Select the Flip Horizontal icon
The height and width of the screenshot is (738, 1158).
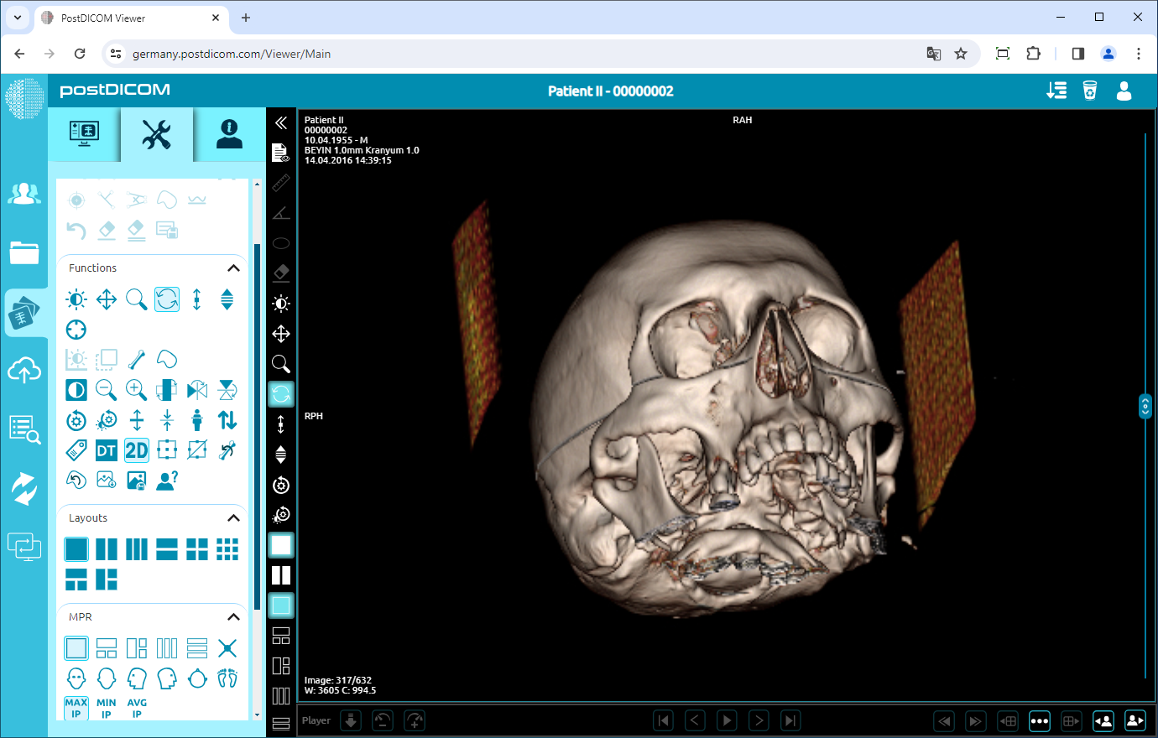[196, 390]
